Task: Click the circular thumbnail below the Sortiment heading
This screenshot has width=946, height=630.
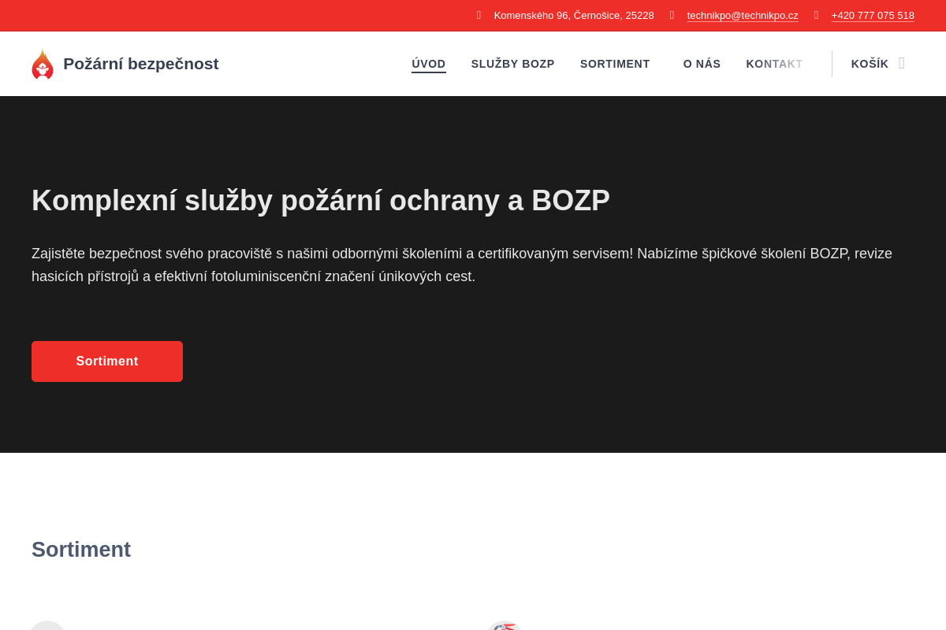Action: pyautogui.click(x=47, y=624)
